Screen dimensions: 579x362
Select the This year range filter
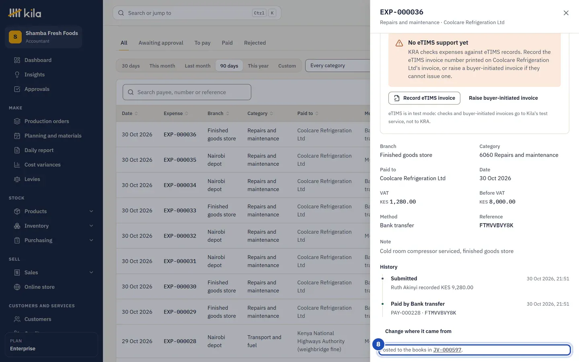[x=258, y=66]
